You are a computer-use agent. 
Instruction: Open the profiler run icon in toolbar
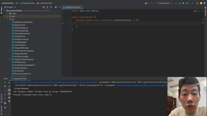pyautogui.click(x=187, y=3)
